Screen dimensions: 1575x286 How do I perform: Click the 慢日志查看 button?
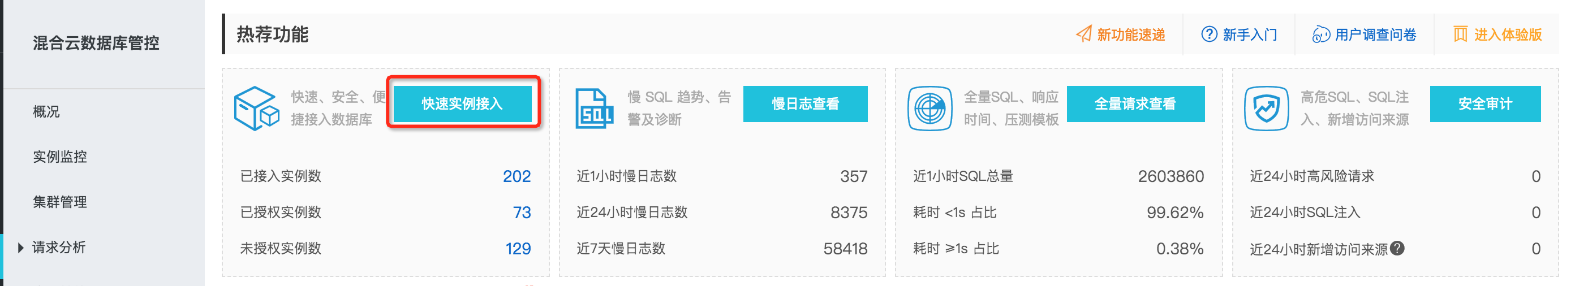pos(805,104)
